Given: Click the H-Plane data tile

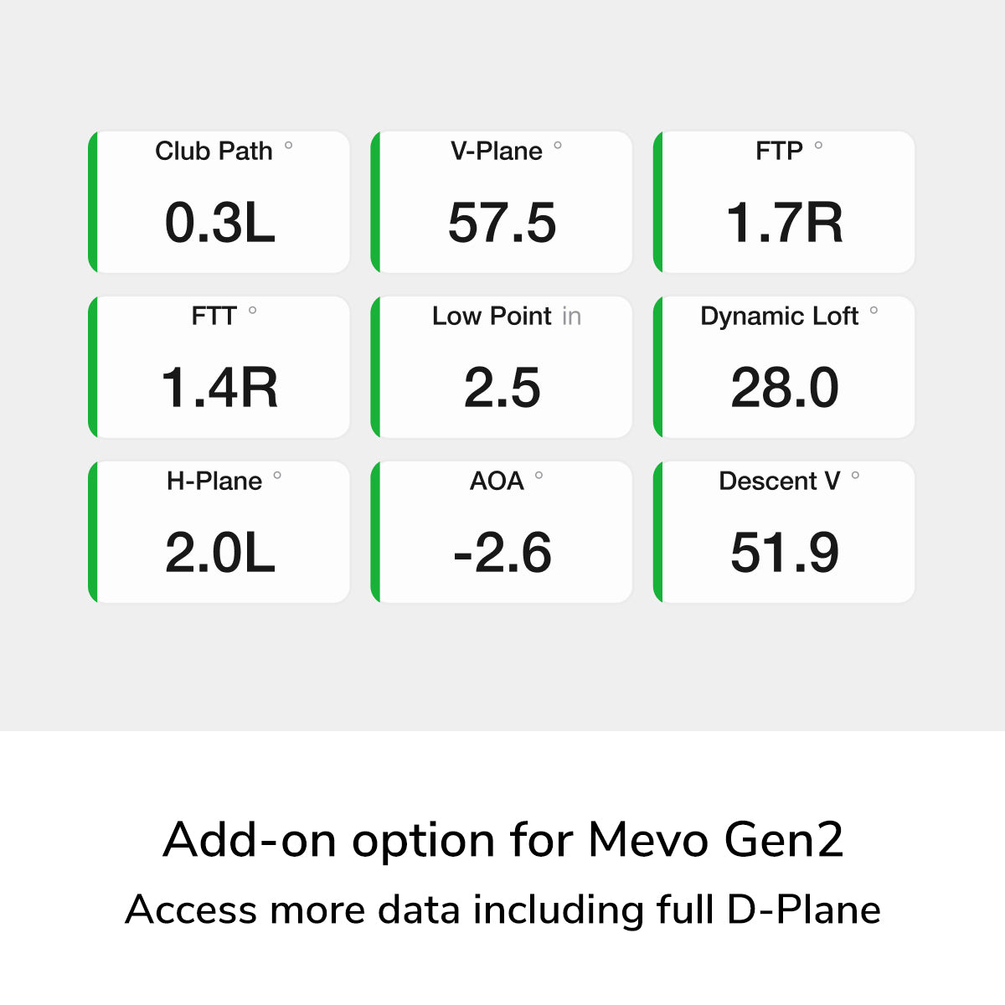Looking at the screenshot, I should pyautogui.click(x=219, y=532).
